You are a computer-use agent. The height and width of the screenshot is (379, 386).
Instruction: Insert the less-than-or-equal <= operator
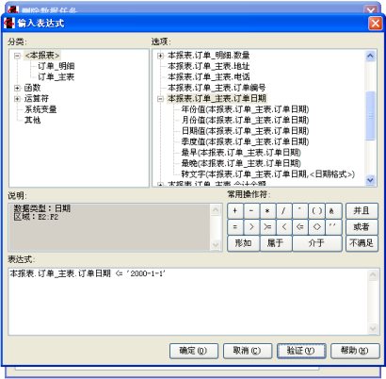pos(300,227)
